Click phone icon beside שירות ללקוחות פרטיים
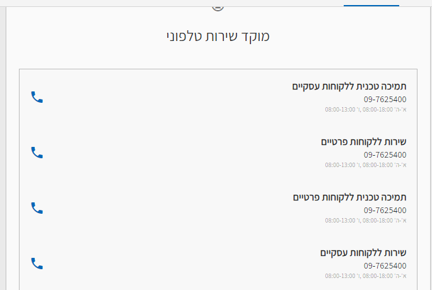Viewport: 432px width, 290px height. click(x=37, y=153)
